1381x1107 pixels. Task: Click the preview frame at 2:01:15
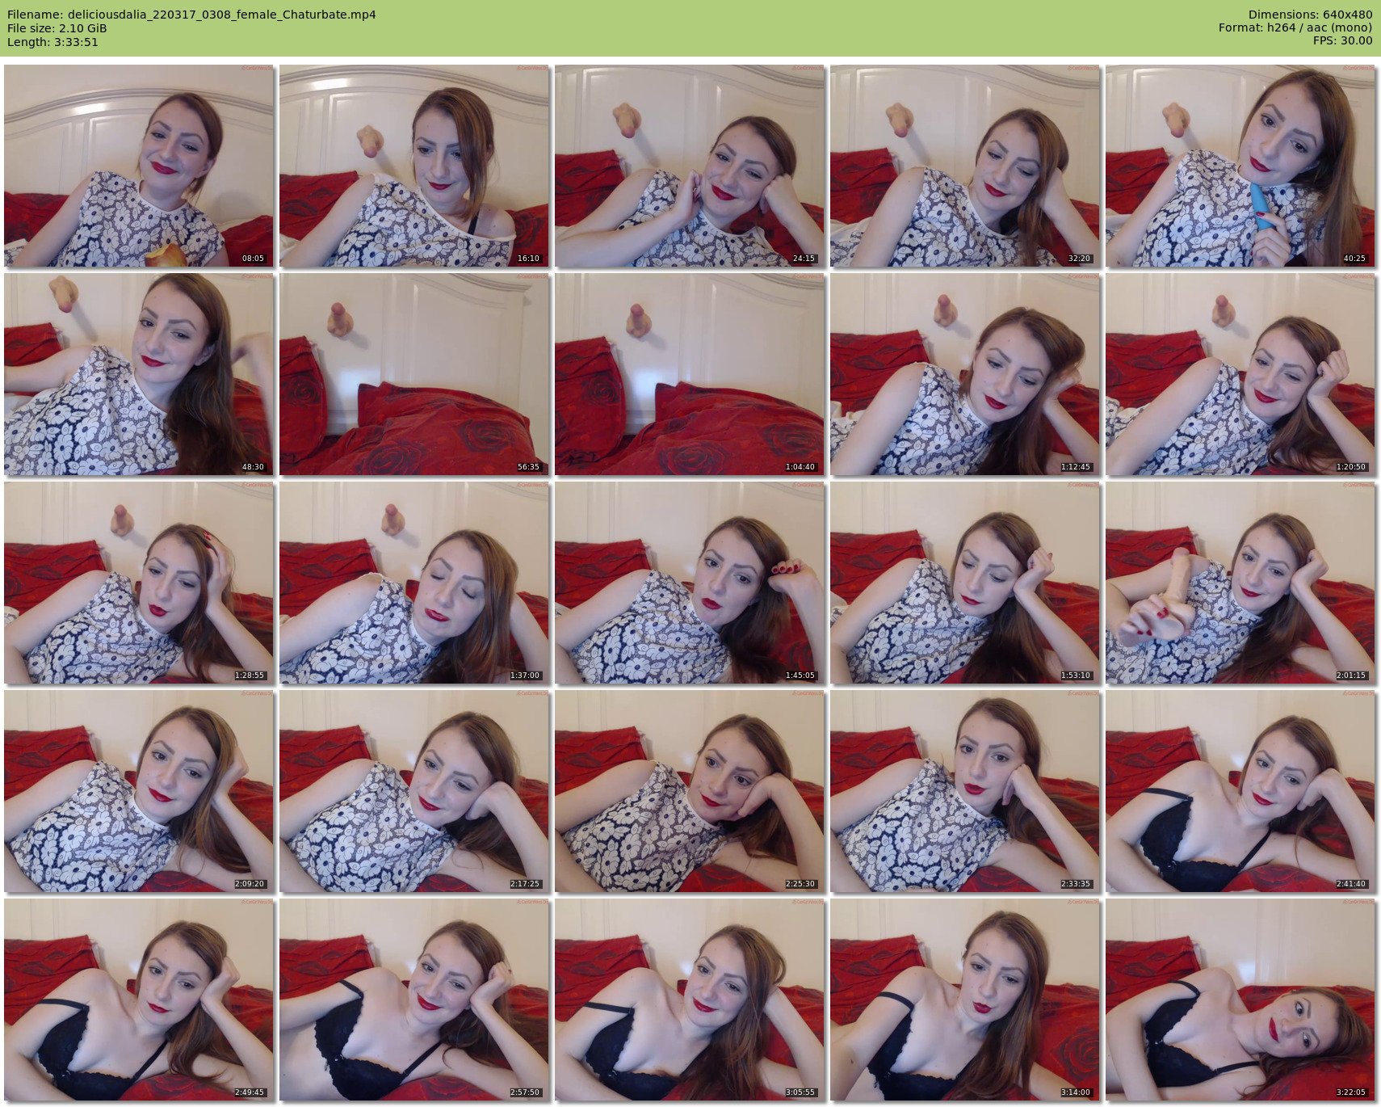coord(1240,583)
